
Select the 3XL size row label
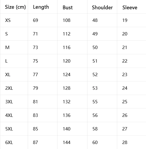point(9,102)
